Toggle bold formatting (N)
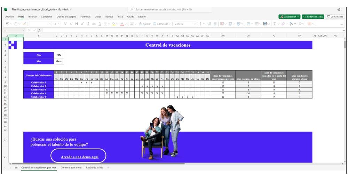 point(77,24)
